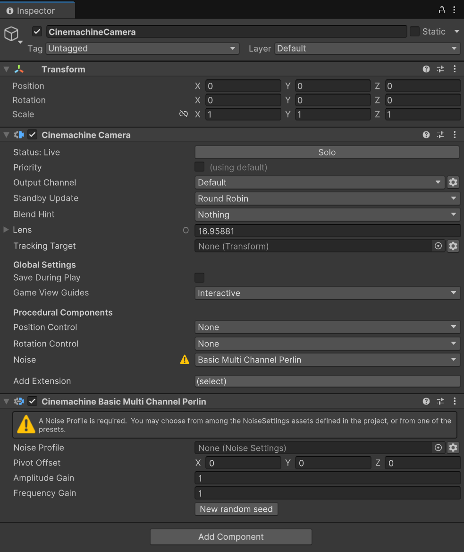Open the Standby Update dropdown
Viewport: 464px width, 552px height.
point(328,198)
